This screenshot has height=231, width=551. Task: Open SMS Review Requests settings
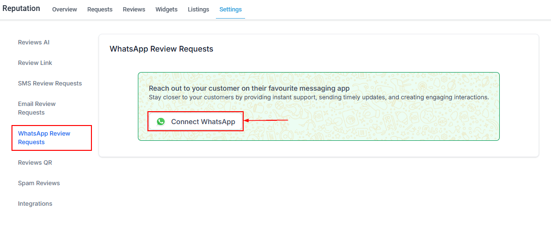click(x=50, y=84)
